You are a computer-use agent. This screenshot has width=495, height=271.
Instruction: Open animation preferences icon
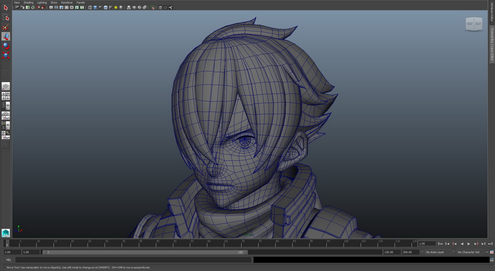tap(492, 252)
